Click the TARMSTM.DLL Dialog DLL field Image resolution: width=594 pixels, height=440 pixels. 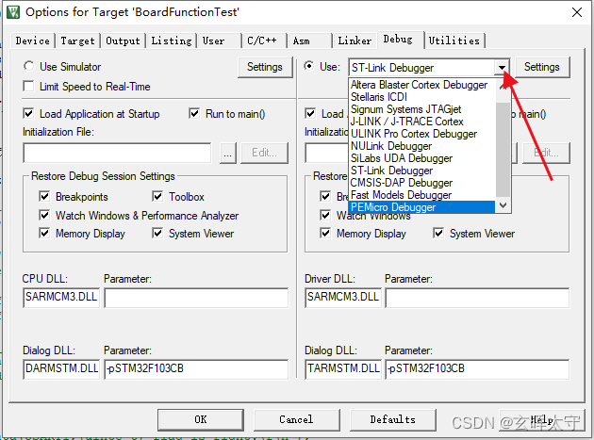(x=343, y=368)
